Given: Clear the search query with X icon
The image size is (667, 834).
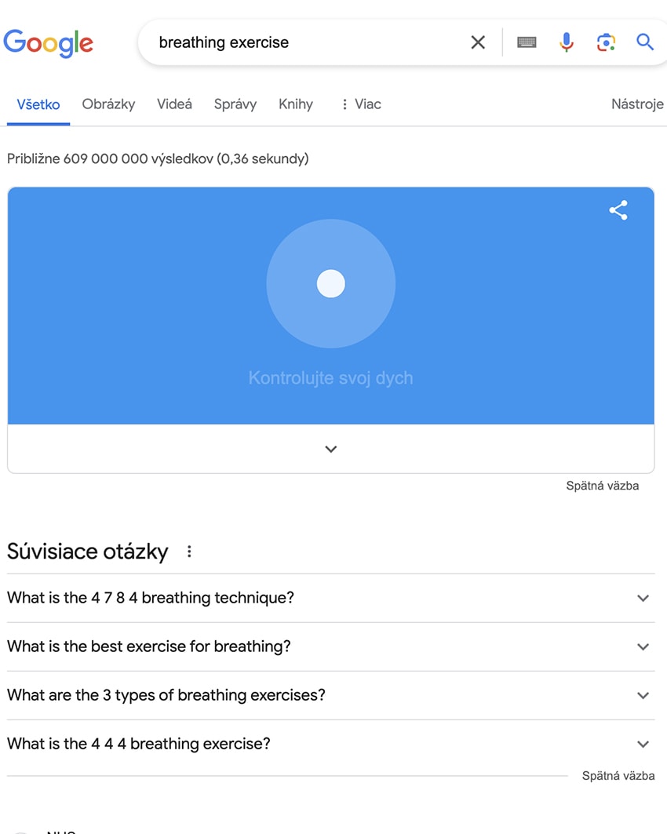Looking at the screenshot, I should click(x=478, y=42).
